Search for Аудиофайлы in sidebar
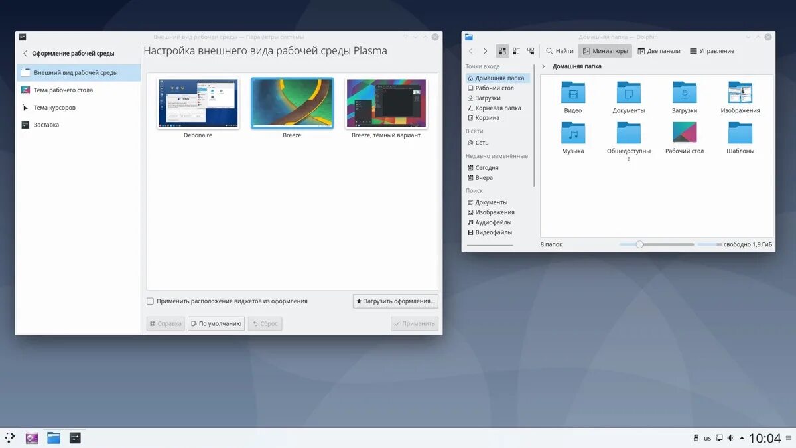The width and height of the screenshot is (796, 448). [497, 222]
